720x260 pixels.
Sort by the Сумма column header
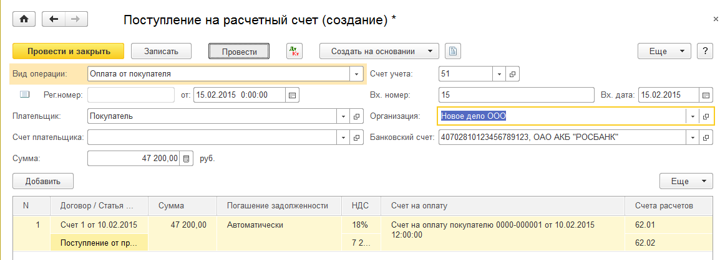coord(182,206)
